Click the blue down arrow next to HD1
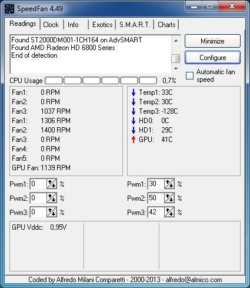 (x=134, y=130)
